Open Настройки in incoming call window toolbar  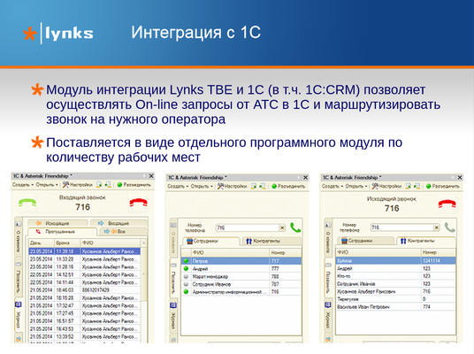(78, 185)
